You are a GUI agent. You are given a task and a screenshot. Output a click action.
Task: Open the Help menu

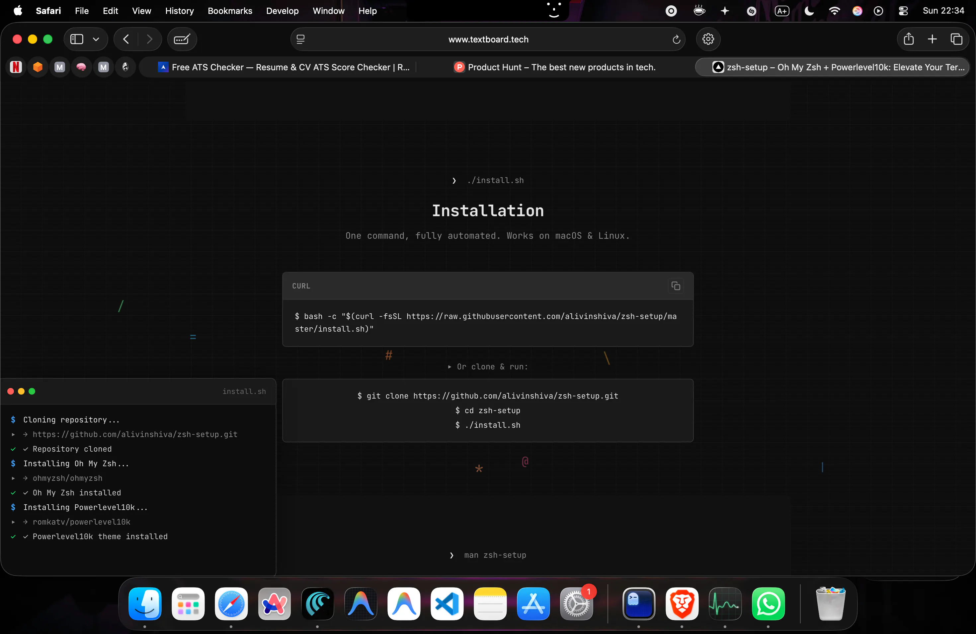click(x=367, y=11)
